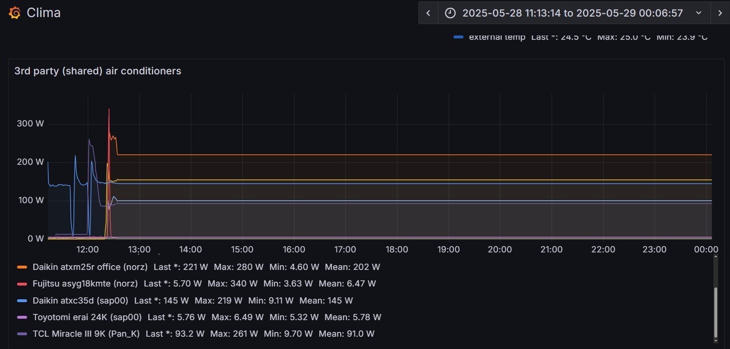The height and width of the screenshot is (349, 730).
Task: Click the 100 W y-axis label
Action: pos(30,200)
